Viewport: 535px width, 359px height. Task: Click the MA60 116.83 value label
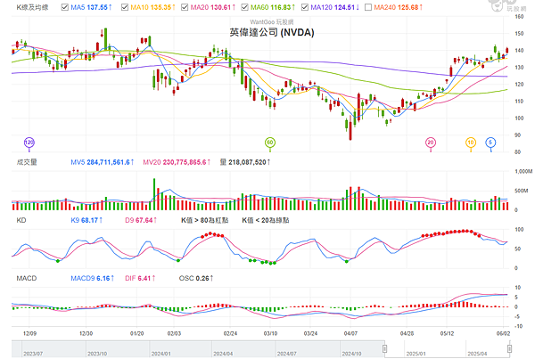coord(273,7)
